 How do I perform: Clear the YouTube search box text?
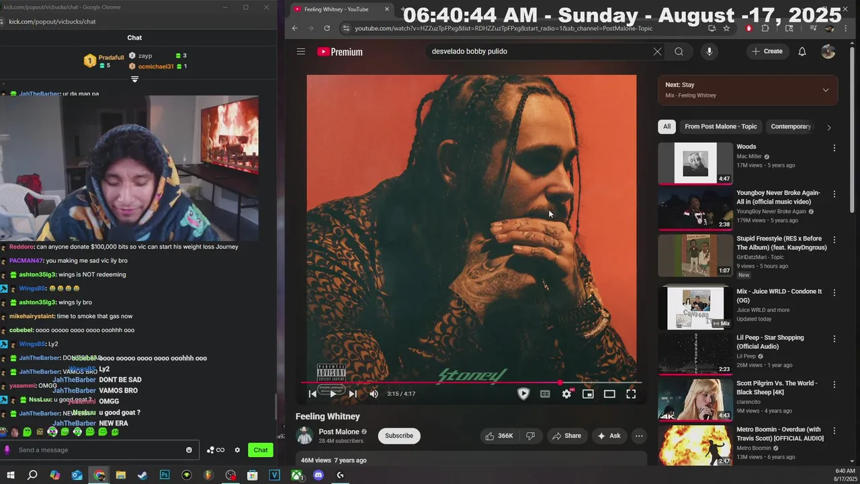point(657,52)
